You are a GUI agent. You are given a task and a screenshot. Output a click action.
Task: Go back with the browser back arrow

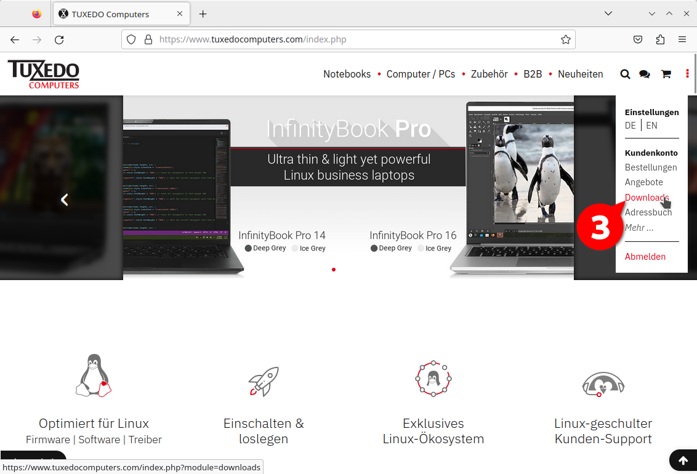pos(15,39)
